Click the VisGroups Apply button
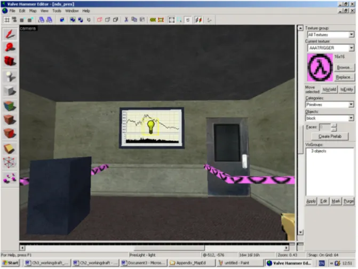The height and width of the screenshot is (269, 358). 311,201
